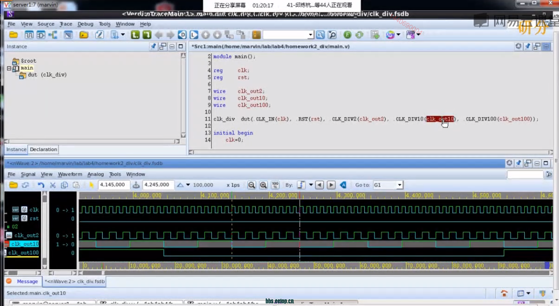Screen dimensions: 559x306
Task: Click the 100% zoom-all icon
Action: (275, 185)
